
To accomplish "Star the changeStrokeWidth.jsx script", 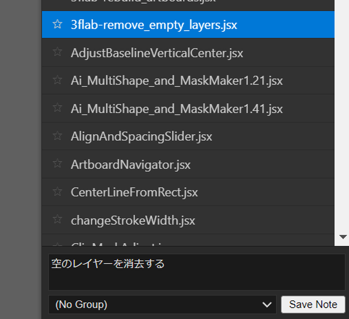I will coord(57,220).
